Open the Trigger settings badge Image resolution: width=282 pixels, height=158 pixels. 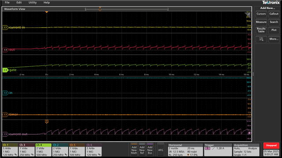[218, 150]
